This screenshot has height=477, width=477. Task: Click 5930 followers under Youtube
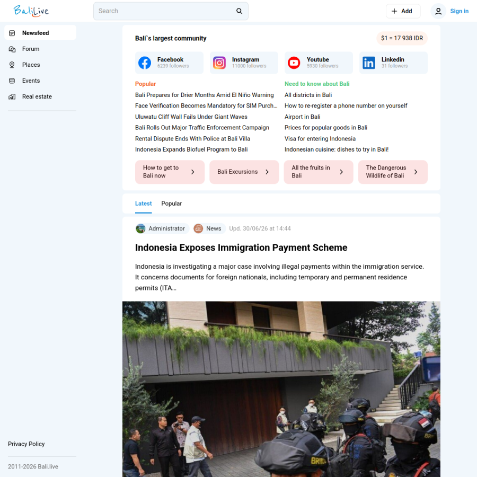click(322, 66)
